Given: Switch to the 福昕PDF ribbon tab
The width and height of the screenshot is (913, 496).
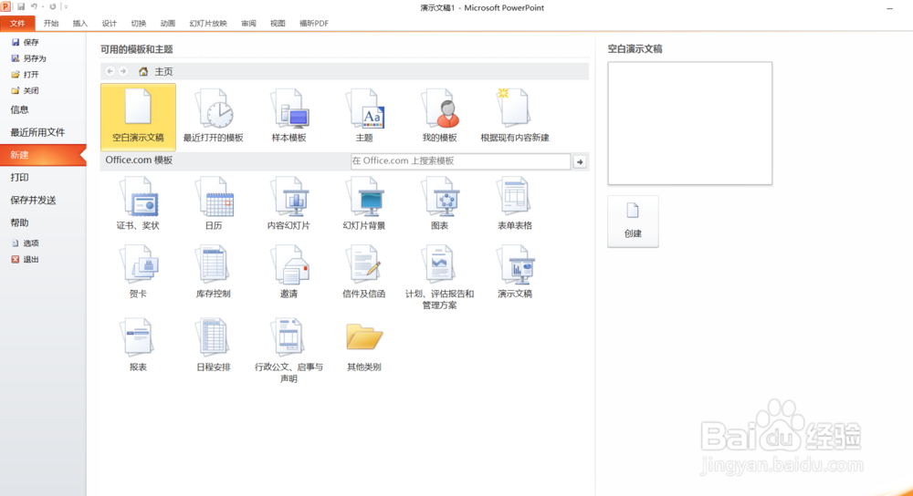Looking at the screenshot, I should coord(314,24).
